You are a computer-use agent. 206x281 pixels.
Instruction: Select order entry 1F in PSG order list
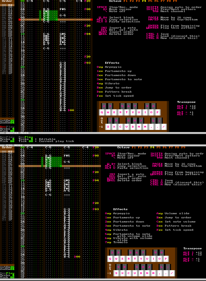click(10, 220)
